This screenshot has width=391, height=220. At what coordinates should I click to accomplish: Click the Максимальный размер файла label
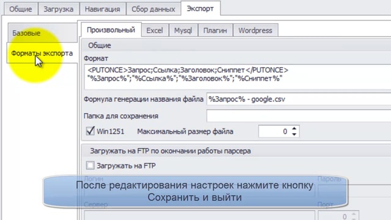[x=185, y=131]
